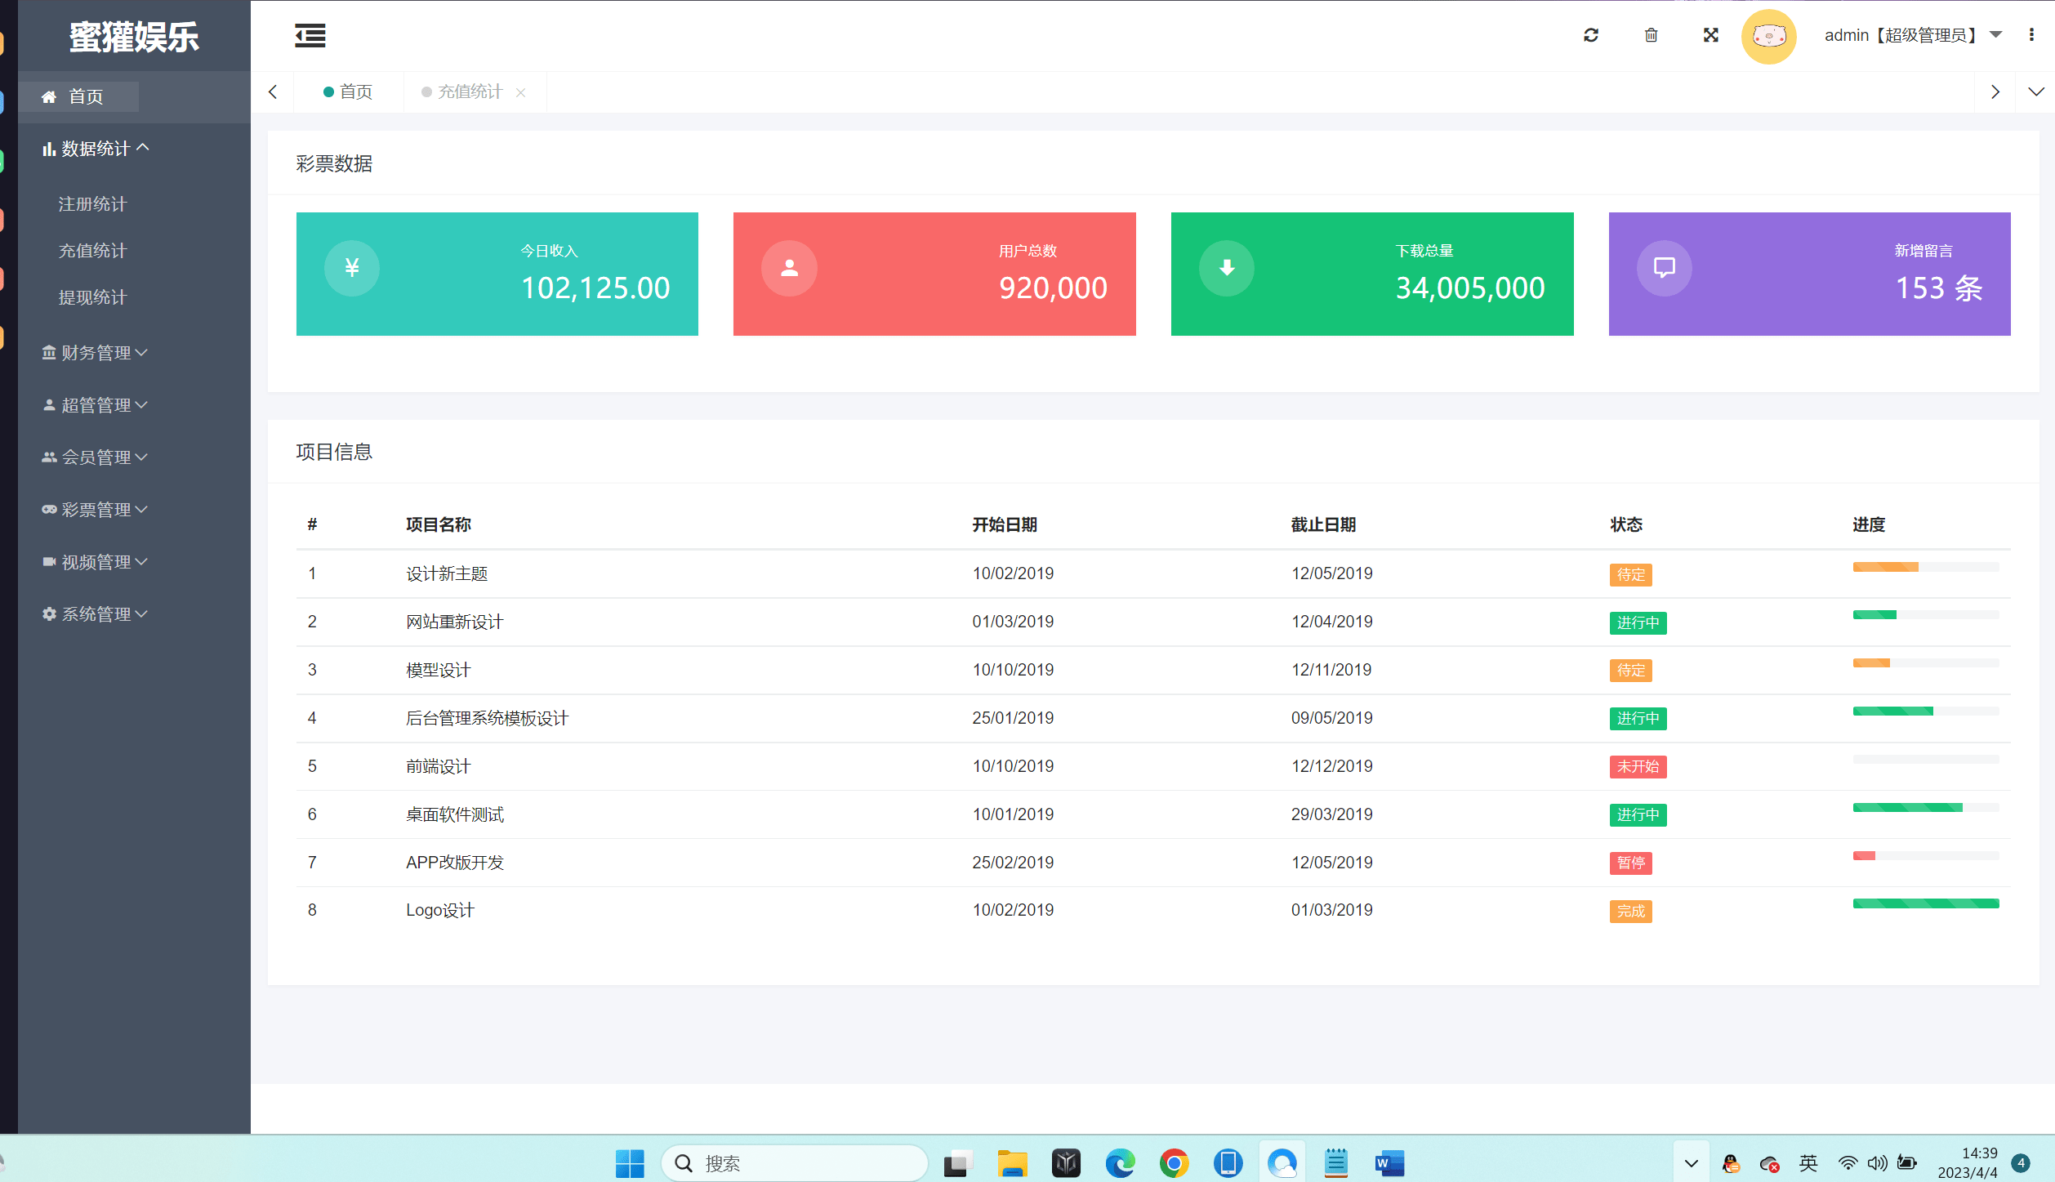Click the comment icon on 新增留言 card

1664,268
